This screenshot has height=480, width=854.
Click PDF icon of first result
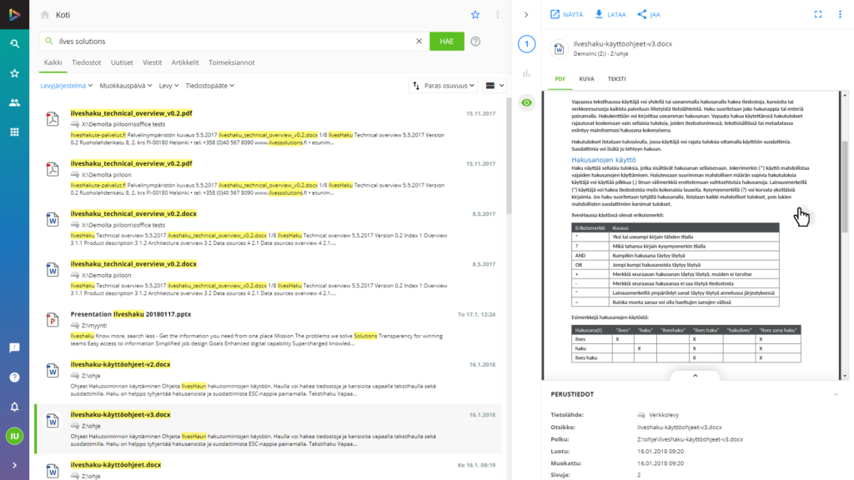tap(53, 118)
